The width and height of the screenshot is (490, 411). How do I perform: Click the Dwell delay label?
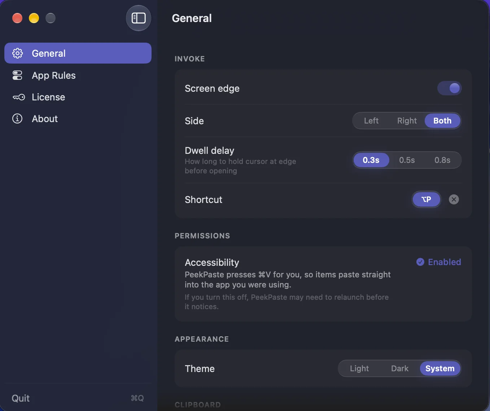point(209,151)
